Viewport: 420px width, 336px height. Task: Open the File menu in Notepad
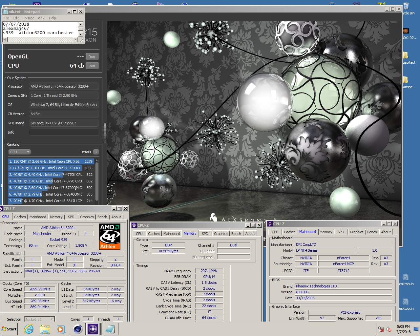6,18
